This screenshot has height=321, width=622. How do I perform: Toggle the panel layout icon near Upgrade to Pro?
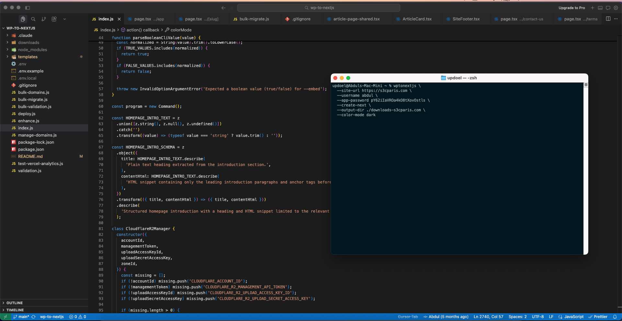point(600,8)
